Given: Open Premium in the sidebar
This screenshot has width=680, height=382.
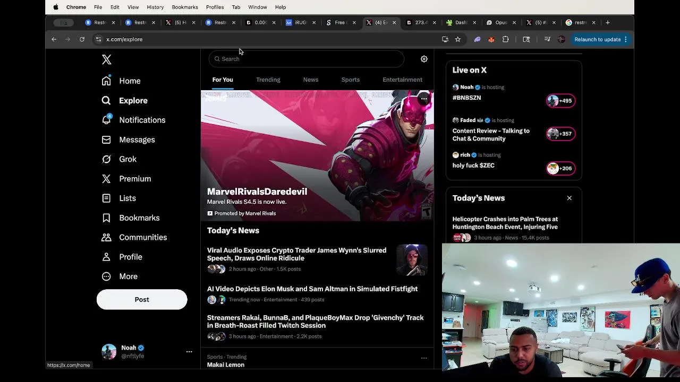Looking at the screenshot, I should pos(127,179).
